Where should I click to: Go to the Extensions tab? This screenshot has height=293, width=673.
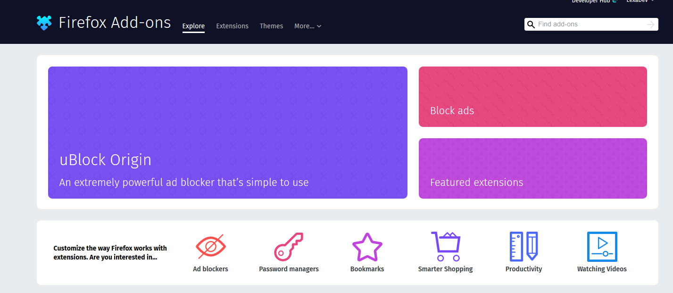tap(232, 26)
